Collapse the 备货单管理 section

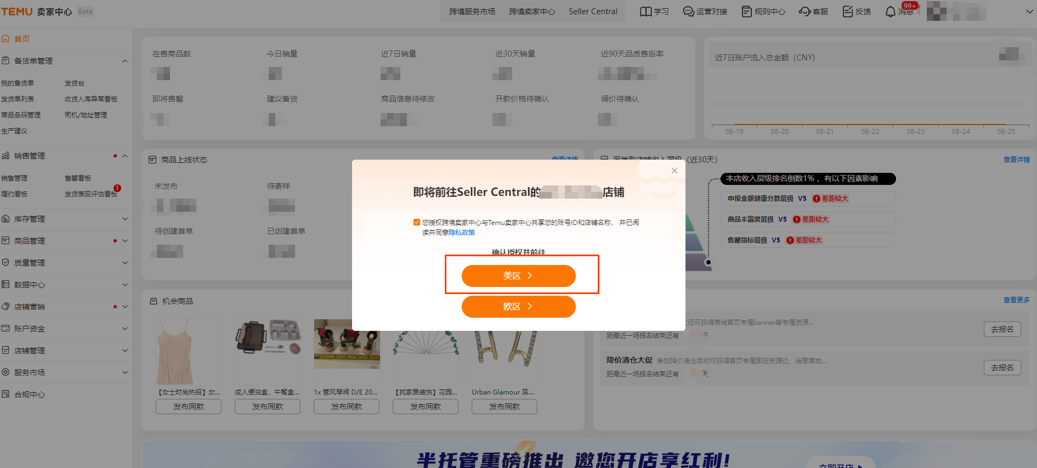(x=125, y=61)
